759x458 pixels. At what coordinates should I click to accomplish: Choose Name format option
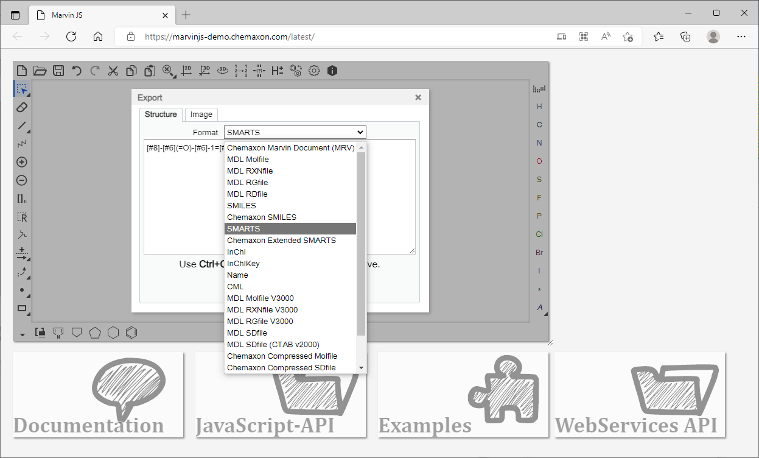290,275
